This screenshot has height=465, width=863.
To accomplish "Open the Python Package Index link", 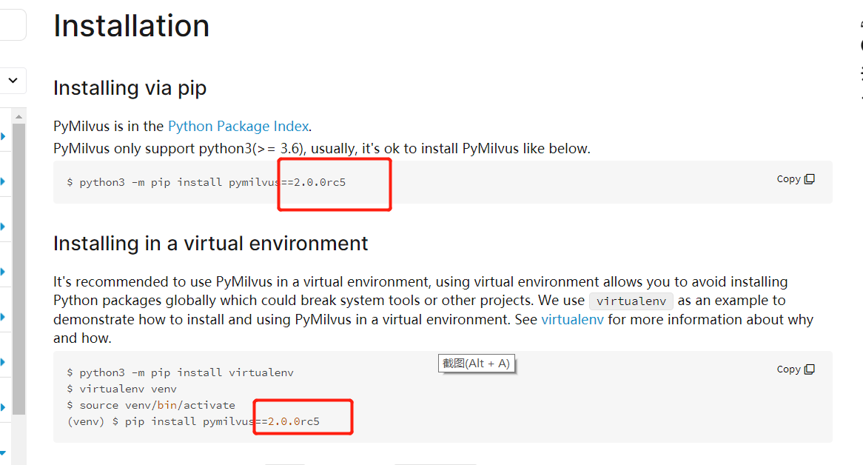I will pos(238,126).
